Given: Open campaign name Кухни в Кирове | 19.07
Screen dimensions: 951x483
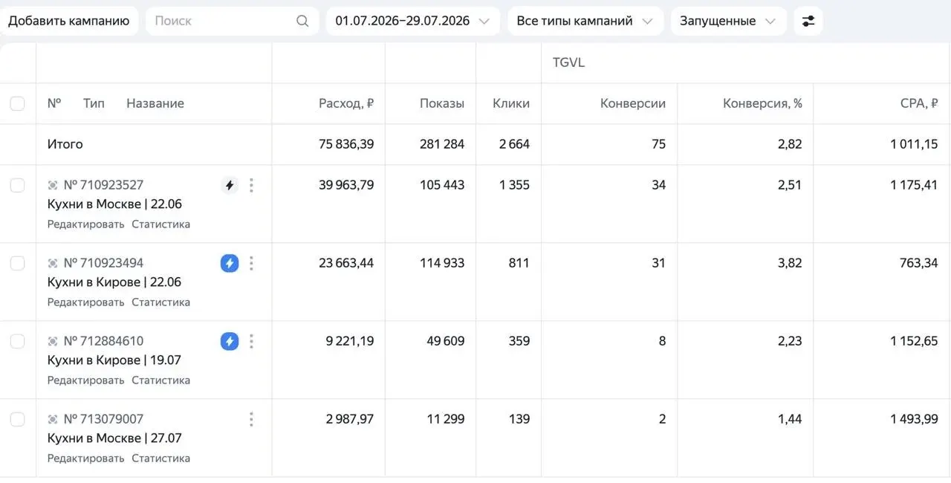Looking at the screenshot, I should tap(114, 360).
